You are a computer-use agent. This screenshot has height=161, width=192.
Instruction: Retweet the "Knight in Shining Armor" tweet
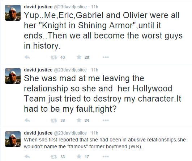tap(54, 57)
